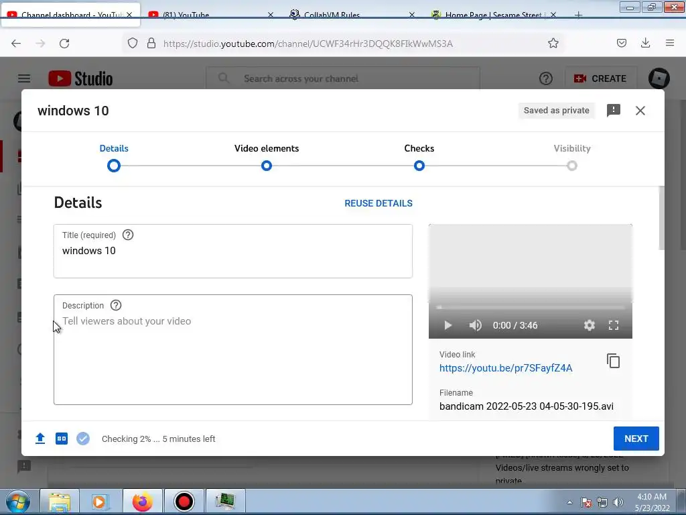Switch to the (81) YouTube tab
The width and height of the screenshot is (686, 515).
tap(211, 15)
